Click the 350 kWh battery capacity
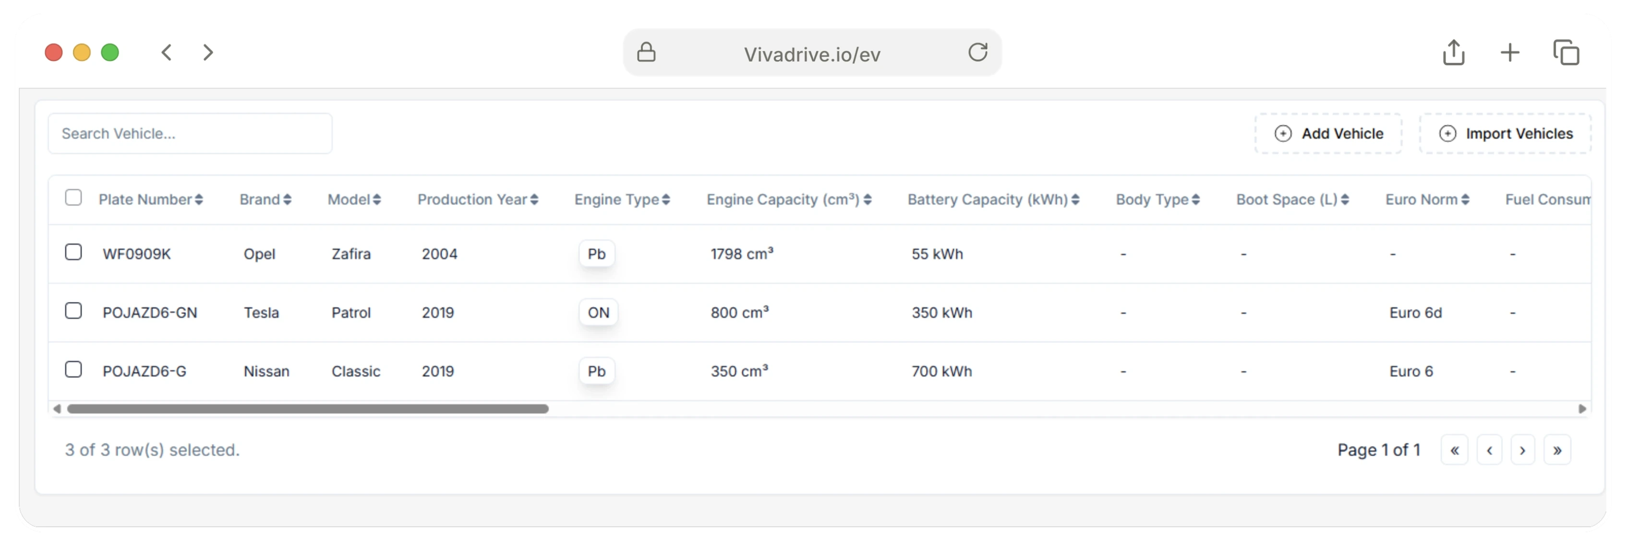The image size is (1628, 542). click(941, 313)
